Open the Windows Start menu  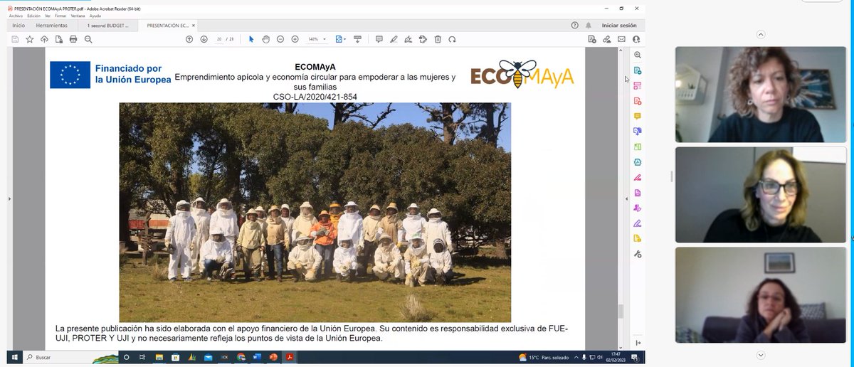click(x=14, y=357)
